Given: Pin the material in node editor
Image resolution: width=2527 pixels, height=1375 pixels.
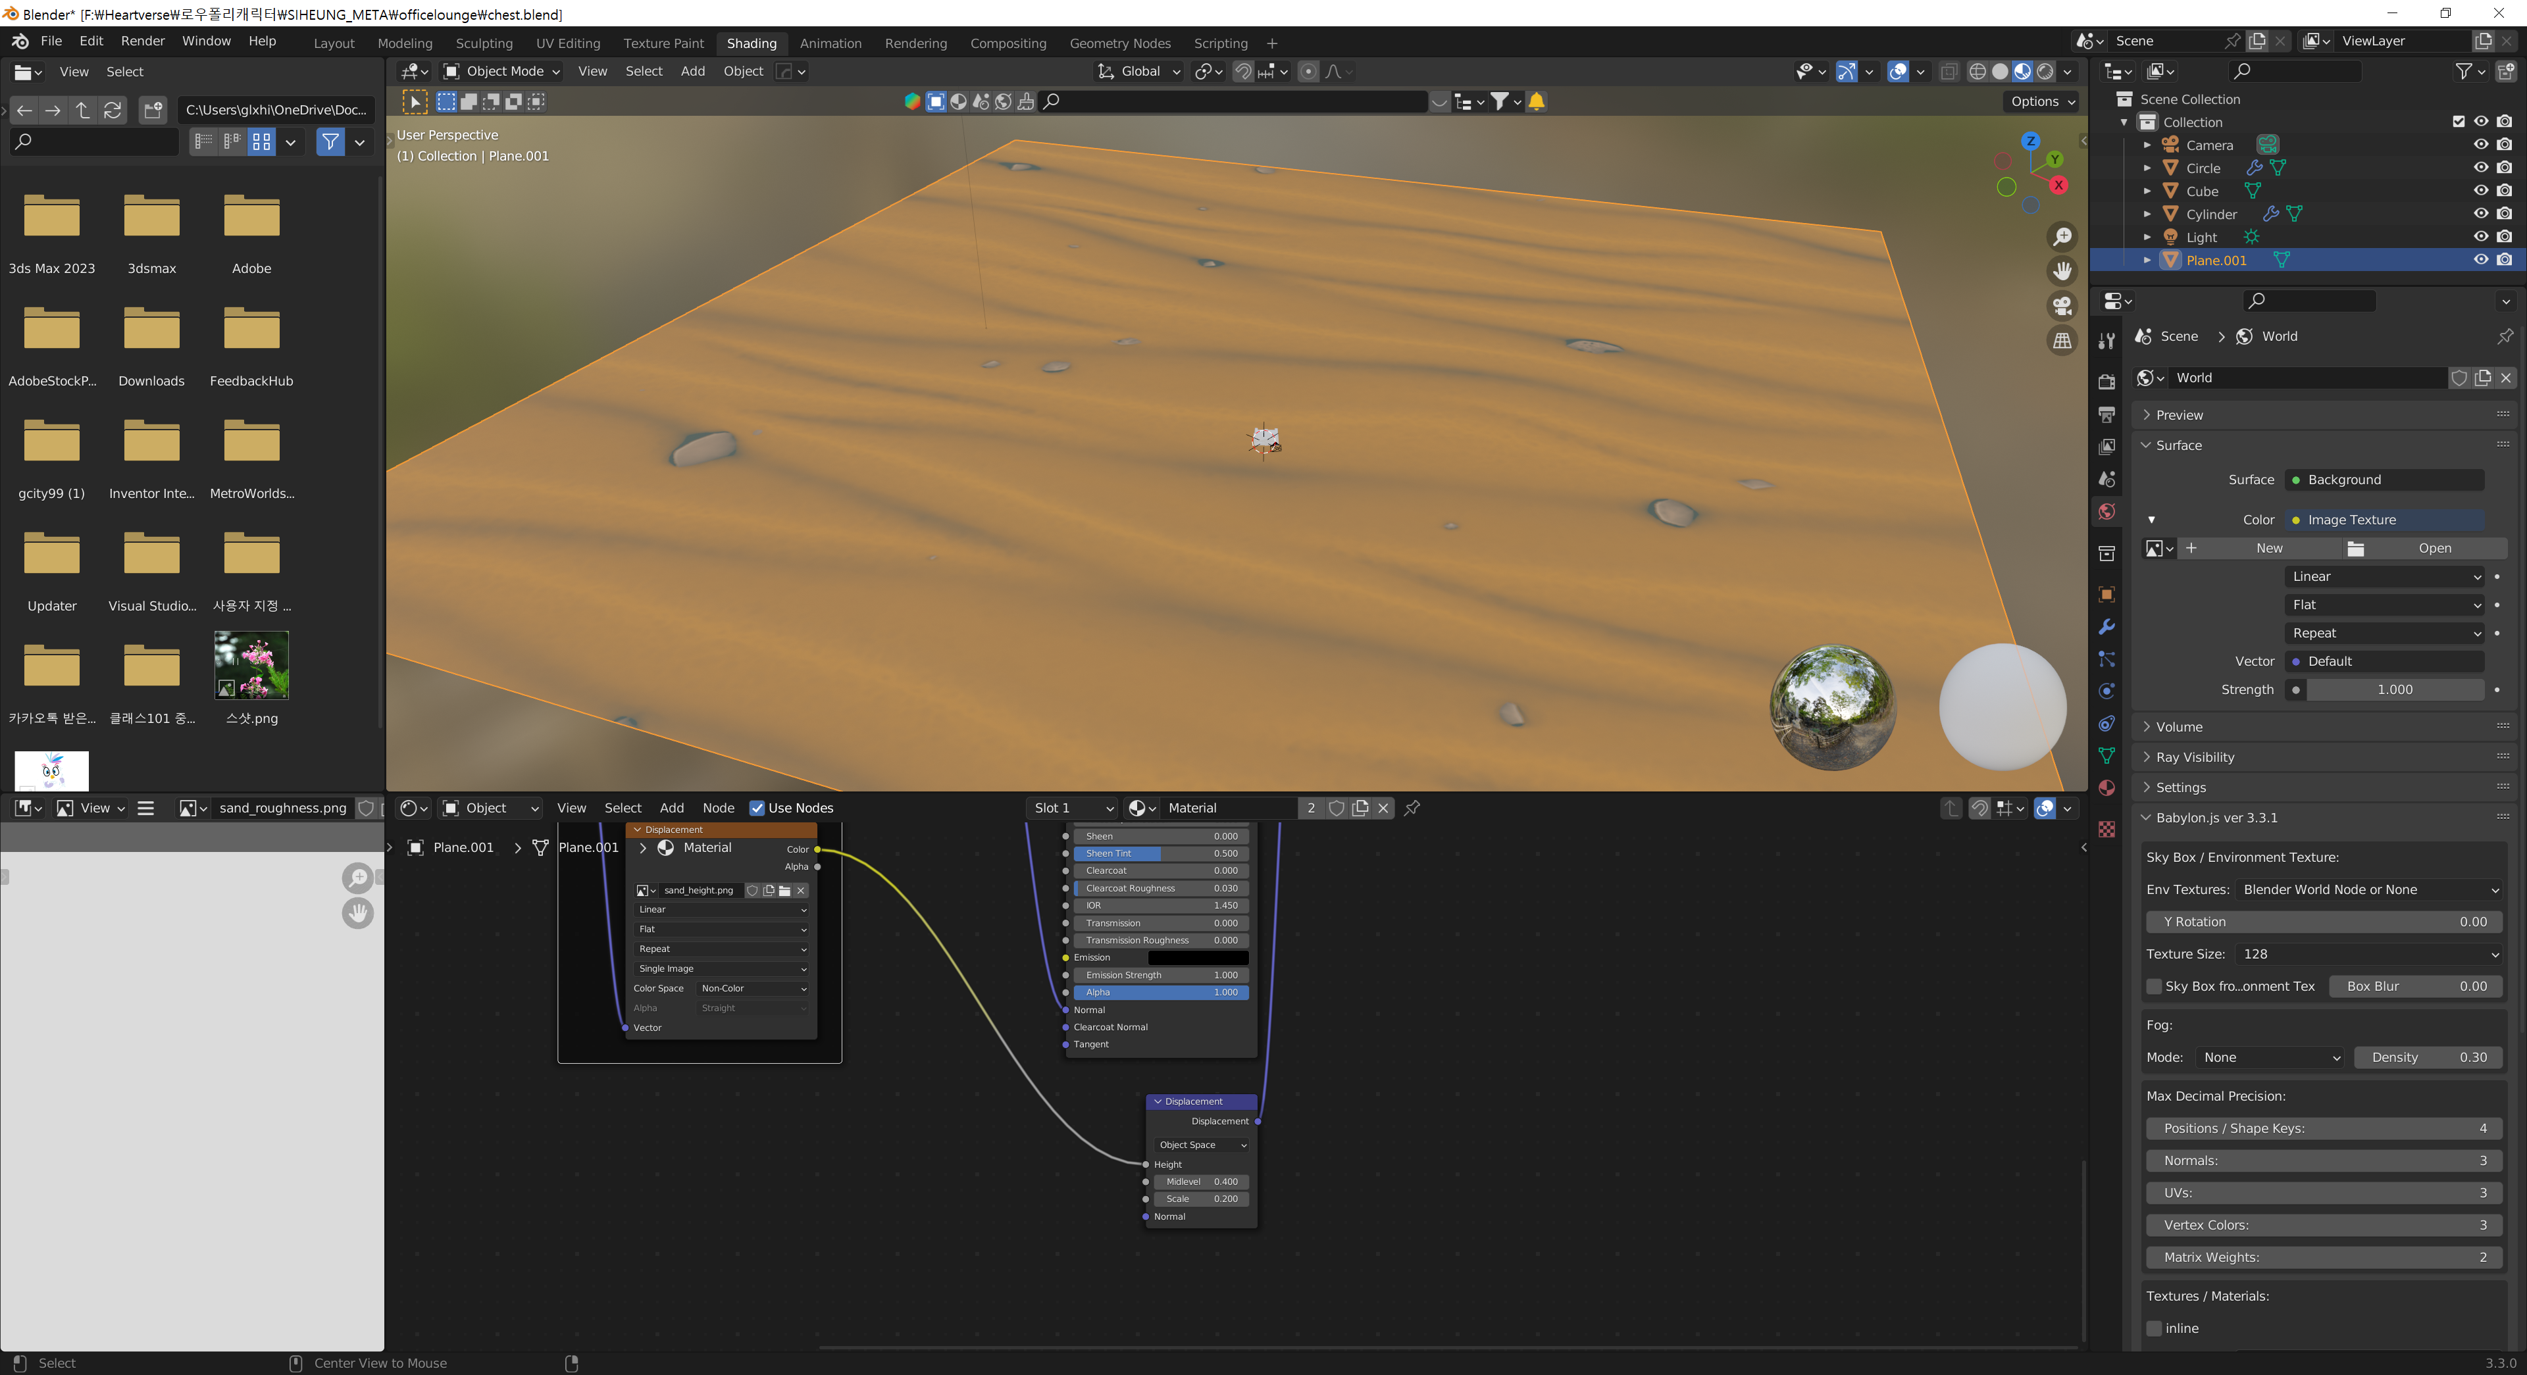Looking at the screenshot, I should 1412,808.
